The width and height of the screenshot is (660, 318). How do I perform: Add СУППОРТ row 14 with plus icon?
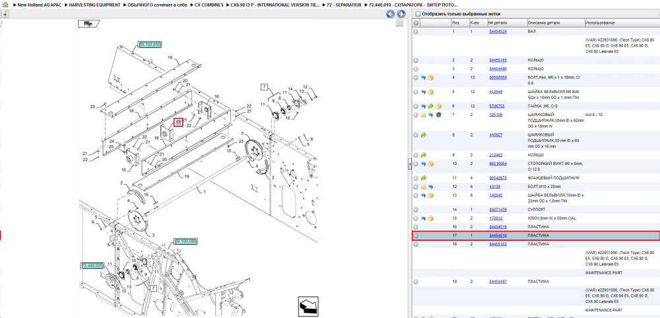click(x=416, y=210)
